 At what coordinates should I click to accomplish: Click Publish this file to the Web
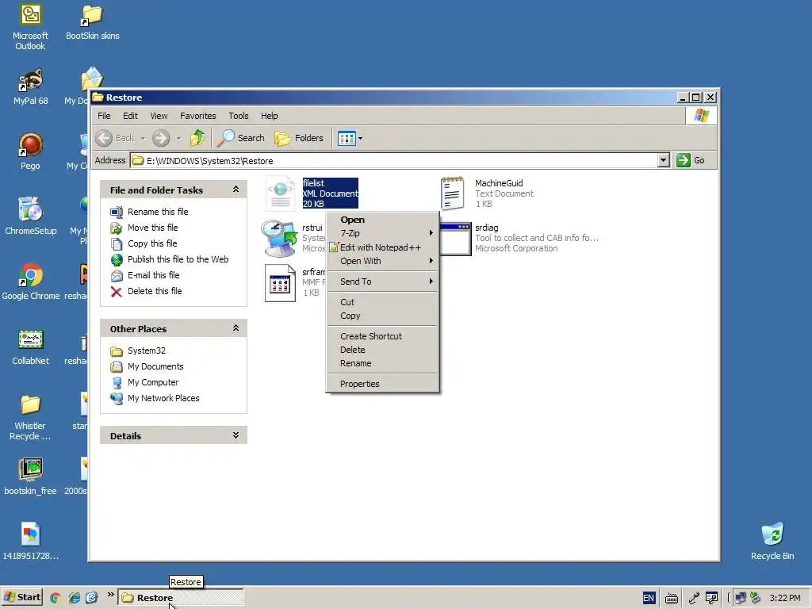178,259
